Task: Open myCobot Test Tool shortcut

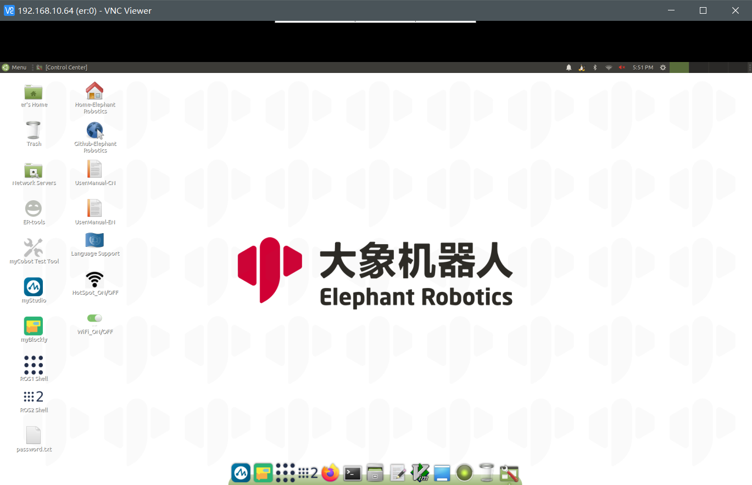Action: click(34, 248)
